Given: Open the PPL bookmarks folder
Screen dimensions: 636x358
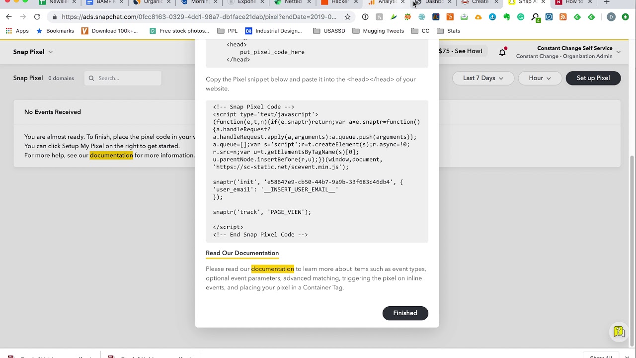Looking at the screenshot, I should click(x=228, y=31).
